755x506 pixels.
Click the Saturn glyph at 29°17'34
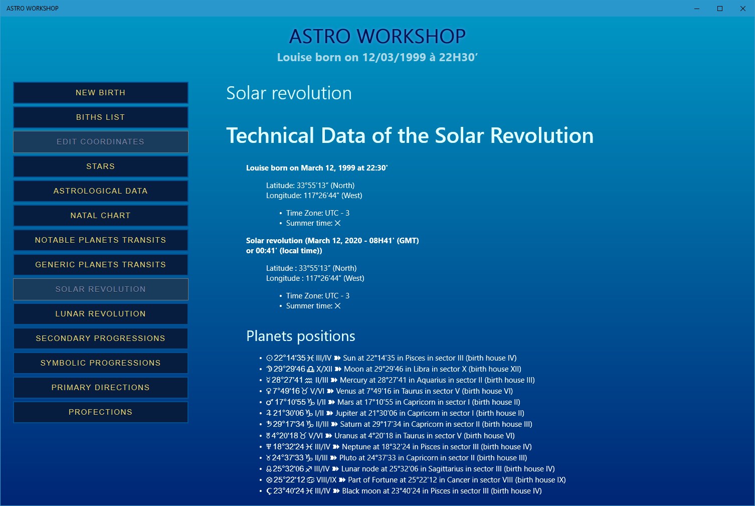[x=269, y=424]
